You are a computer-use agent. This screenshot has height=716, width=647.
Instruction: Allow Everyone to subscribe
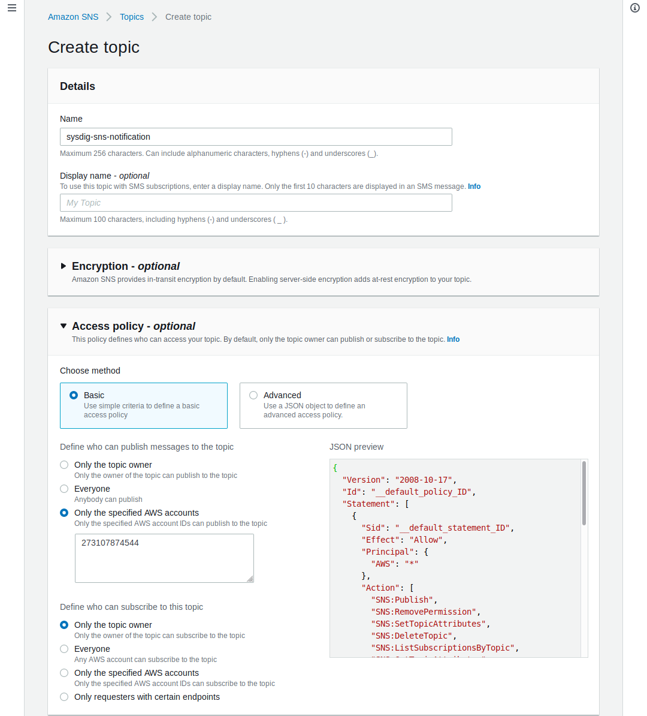(x=64, y=649)
